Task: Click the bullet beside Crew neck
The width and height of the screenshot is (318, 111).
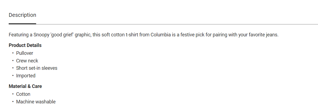Action: pyautogui.click(x=12, y=61)
